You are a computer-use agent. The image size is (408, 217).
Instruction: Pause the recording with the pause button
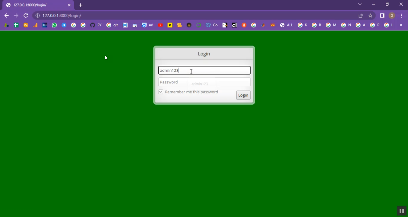pyautogui.click(x=401, y=211)
